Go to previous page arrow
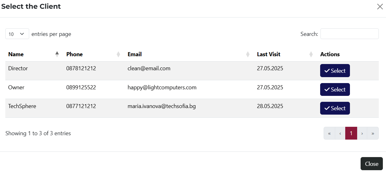 [340, 133]
